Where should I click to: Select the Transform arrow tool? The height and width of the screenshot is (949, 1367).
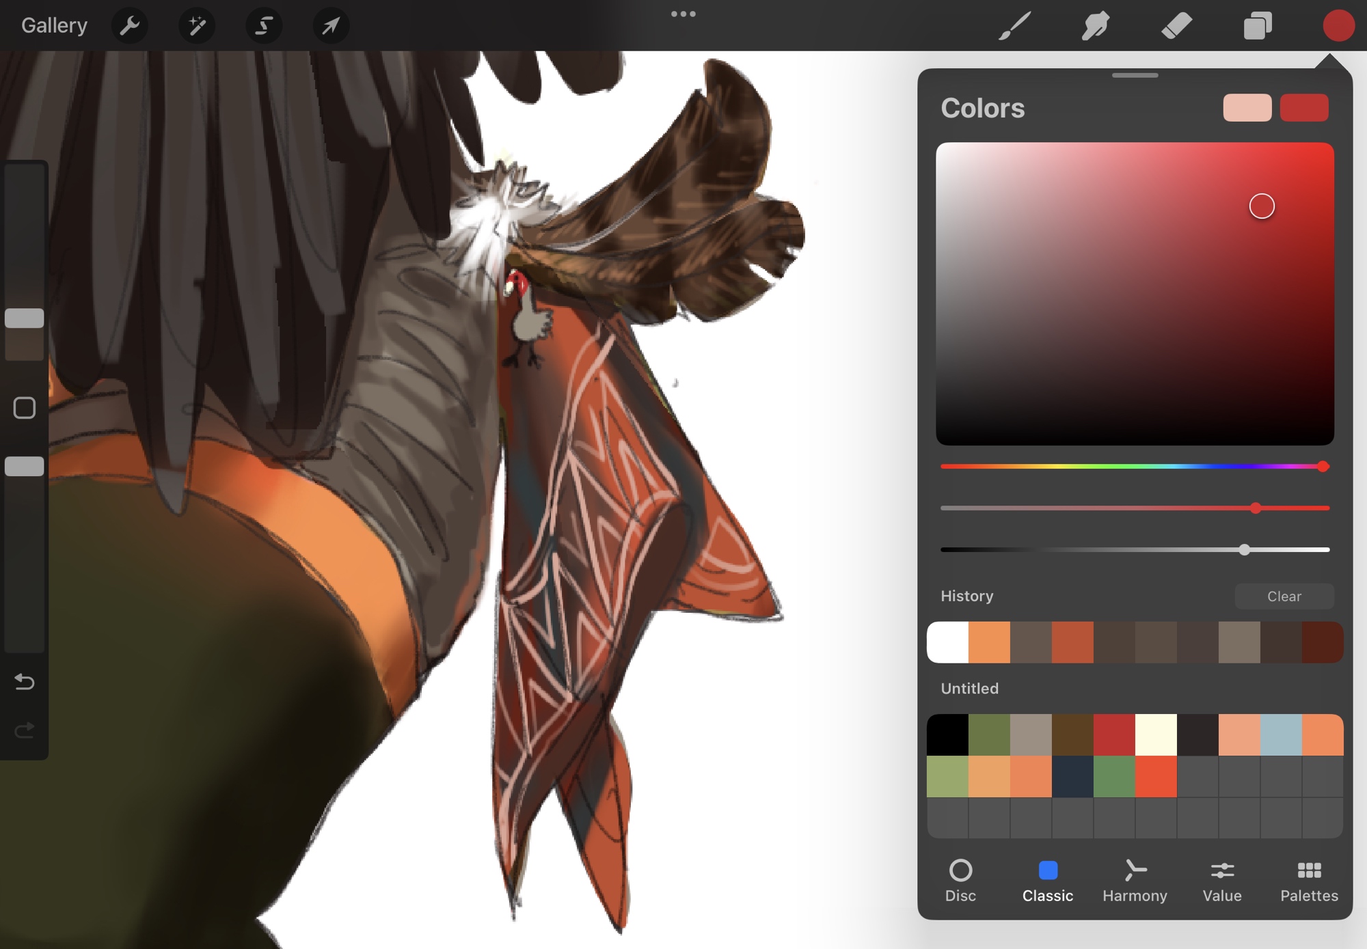point(331,26)
